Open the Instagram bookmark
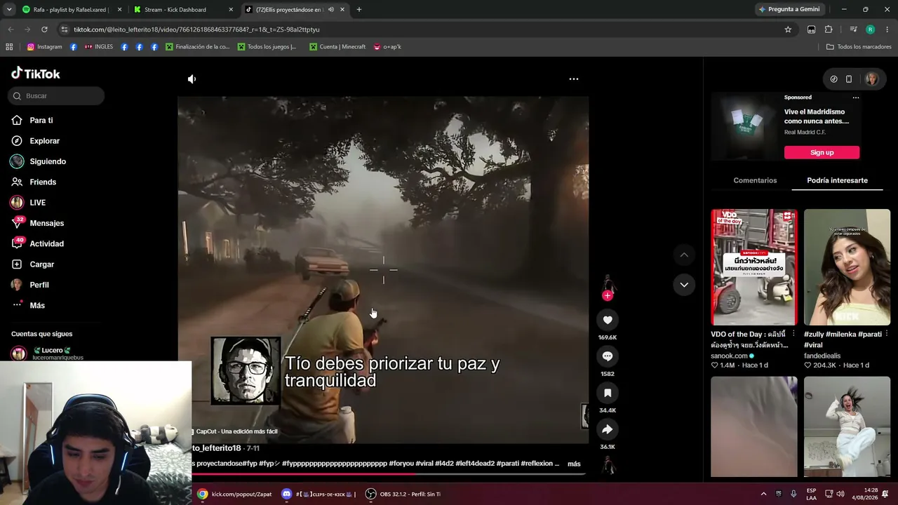Viewport: 898px width, 505px height. [44, 47]
